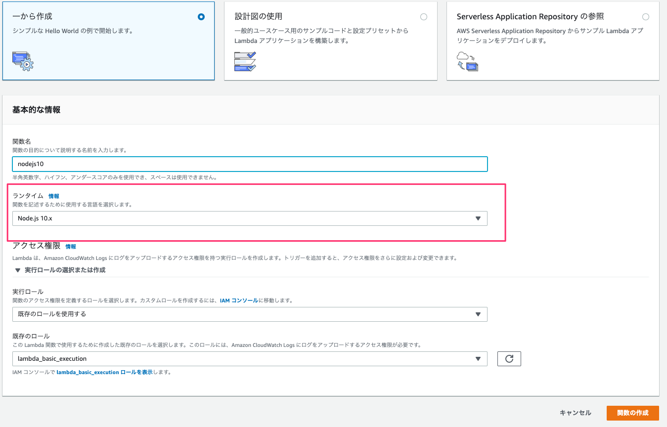Viewport: 667px width, 427px height.
Task: Click the blueprint icon under 設計図の使用
Action: [245, 62]
